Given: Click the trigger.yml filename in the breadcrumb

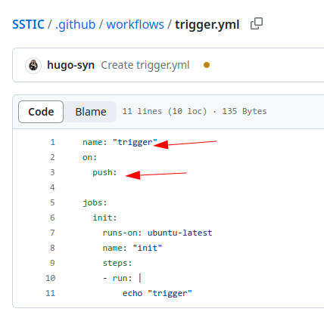Looking at the screenshot, I should point(207,24).
